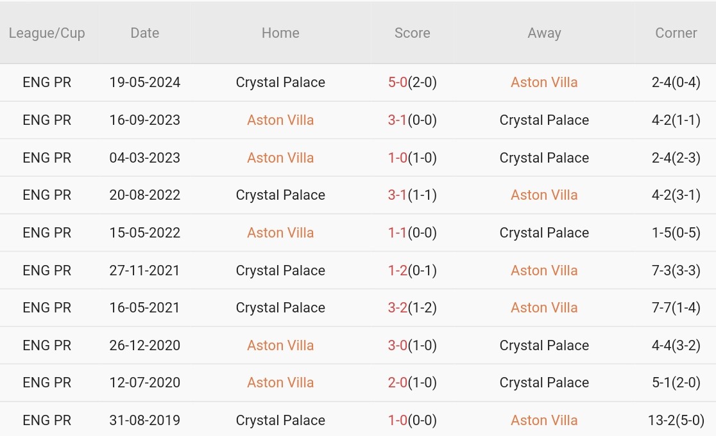Screen dimensions: 716x436
Task: Click Crystal Palace home team on 20-08-2022
Action: [x=280, y=195]
